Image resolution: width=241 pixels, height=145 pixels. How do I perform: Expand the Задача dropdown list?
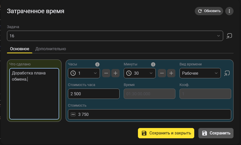[218, 36]
